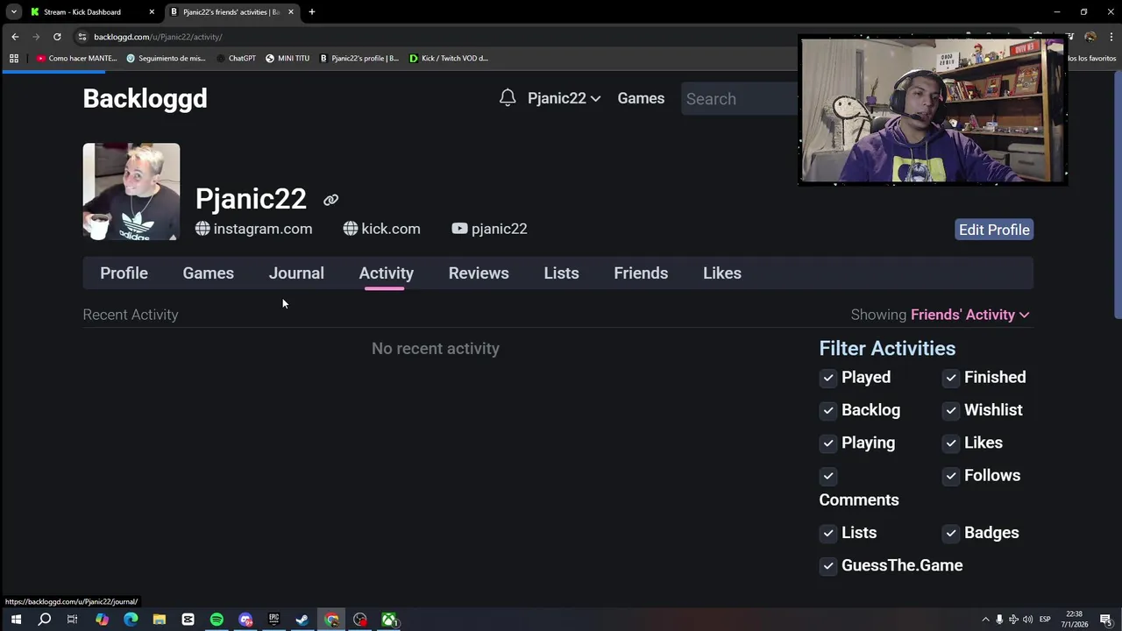Open Xbox app from taskbar
This screenshot has width=1122, height=631.
388,620
